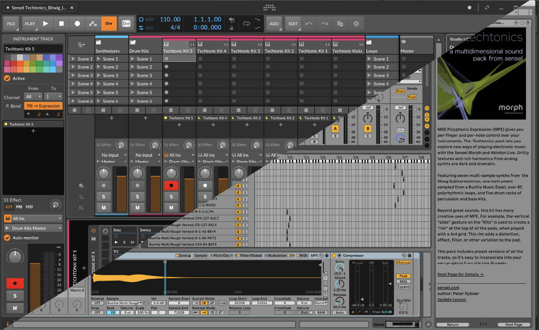
Task: Open the PLAY menu
Action: (x=30, y=24)
